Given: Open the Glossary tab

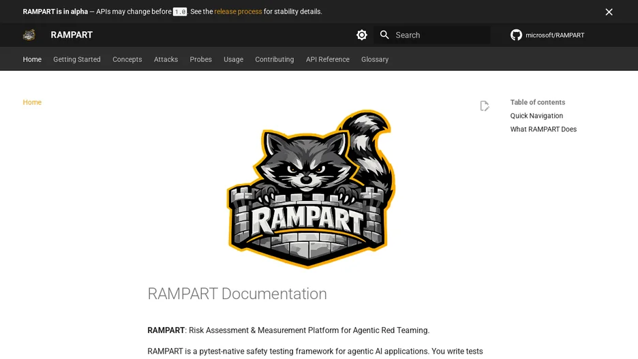Looking at the screenshot, I should point(375,59).
